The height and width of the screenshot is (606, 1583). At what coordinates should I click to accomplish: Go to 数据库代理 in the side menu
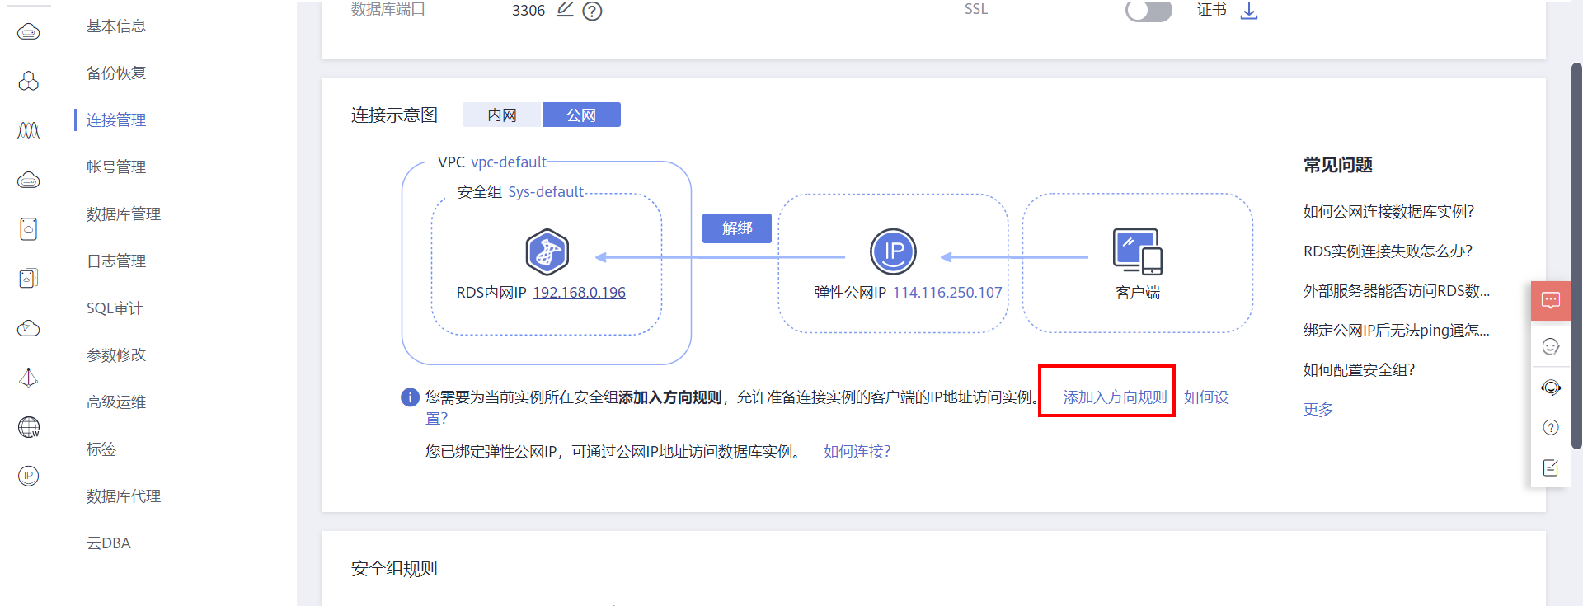(x=124, y=496)
